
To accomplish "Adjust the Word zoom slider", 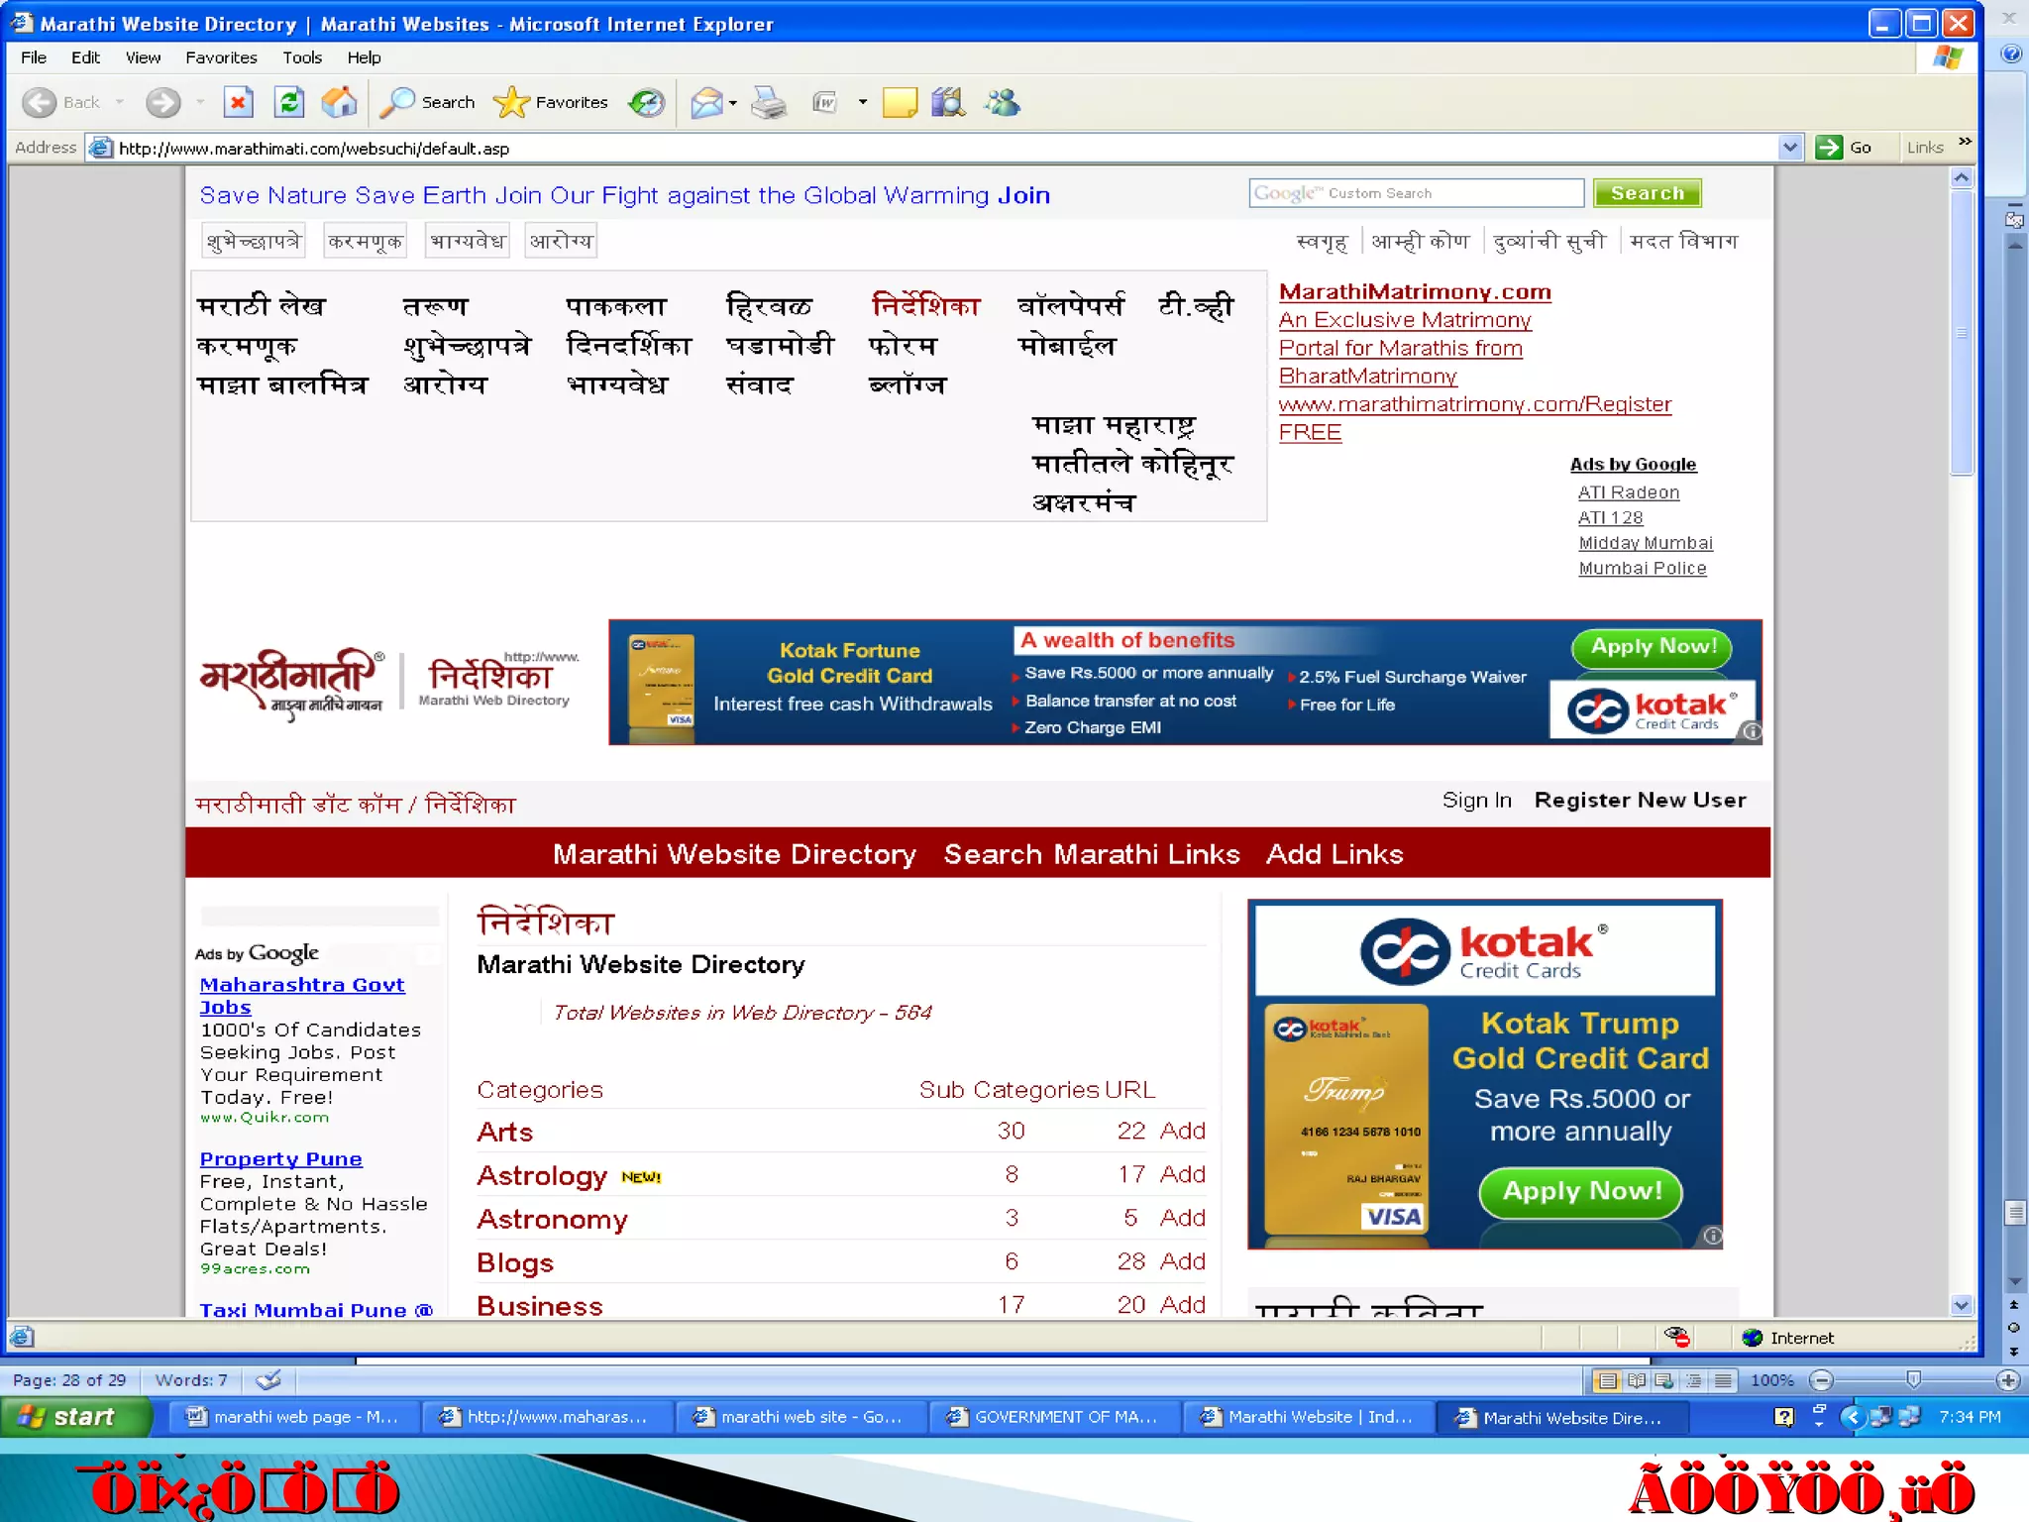I will (1913, 1379).
